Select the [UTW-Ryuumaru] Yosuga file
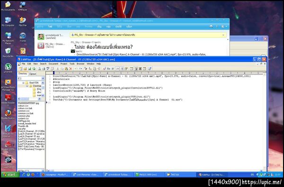This screenshot has height=187, width=284. [x=31, y=149]
